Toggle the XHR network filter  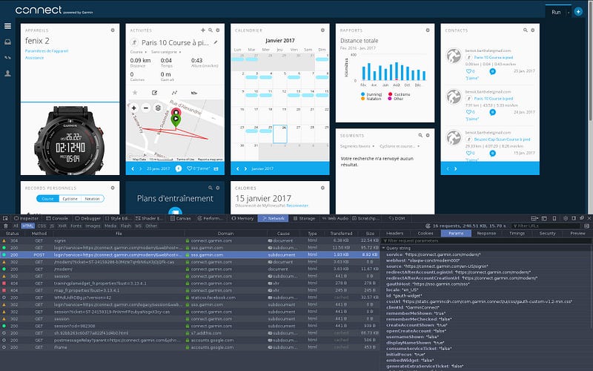click(x=62, y=226)
